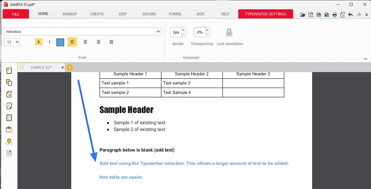The height and width of the screenshot is (189, 371).
Task: Open the map pin destinations sidebar icon
Action: click(x=9, y=141)
